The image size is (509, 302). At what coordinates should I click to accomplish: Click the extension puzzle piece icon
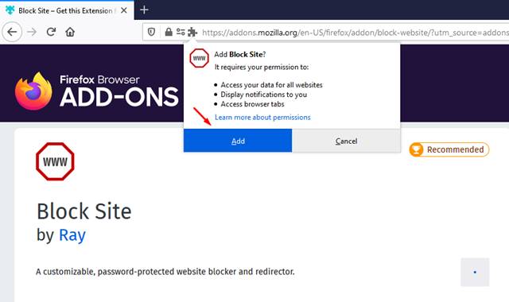click(x=192, y=32)
